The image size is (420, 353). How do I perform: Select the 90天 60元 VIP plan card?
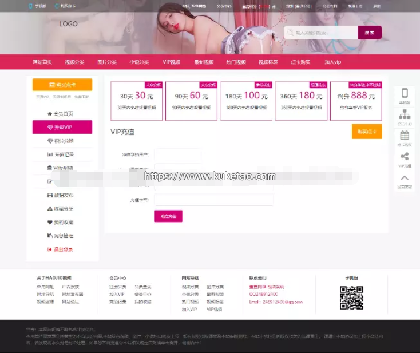tap(191, 101)
